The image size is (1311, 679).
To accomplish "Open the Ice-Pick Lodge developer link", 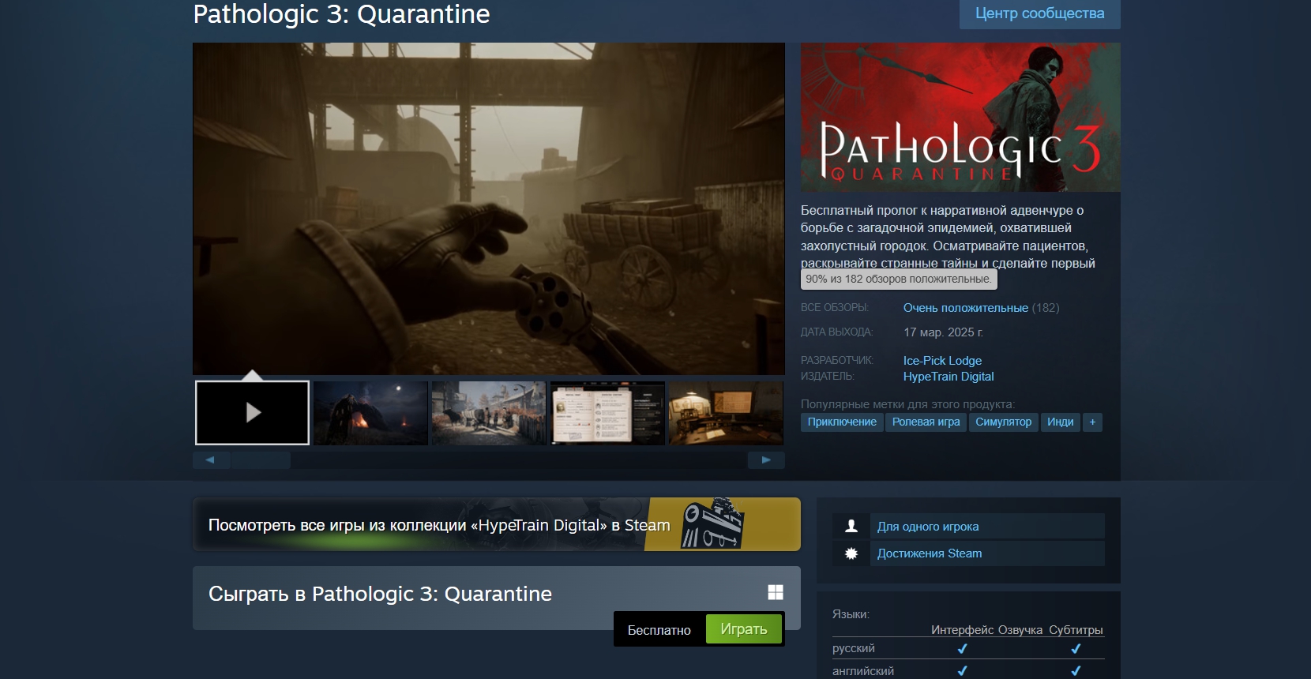I will coord(942,361).
